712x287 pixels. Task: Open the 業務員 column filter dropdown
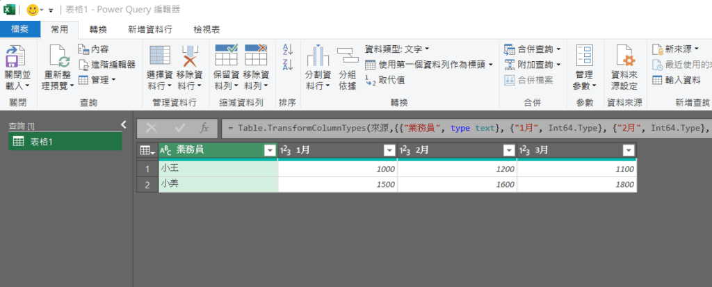coord(270,151)
